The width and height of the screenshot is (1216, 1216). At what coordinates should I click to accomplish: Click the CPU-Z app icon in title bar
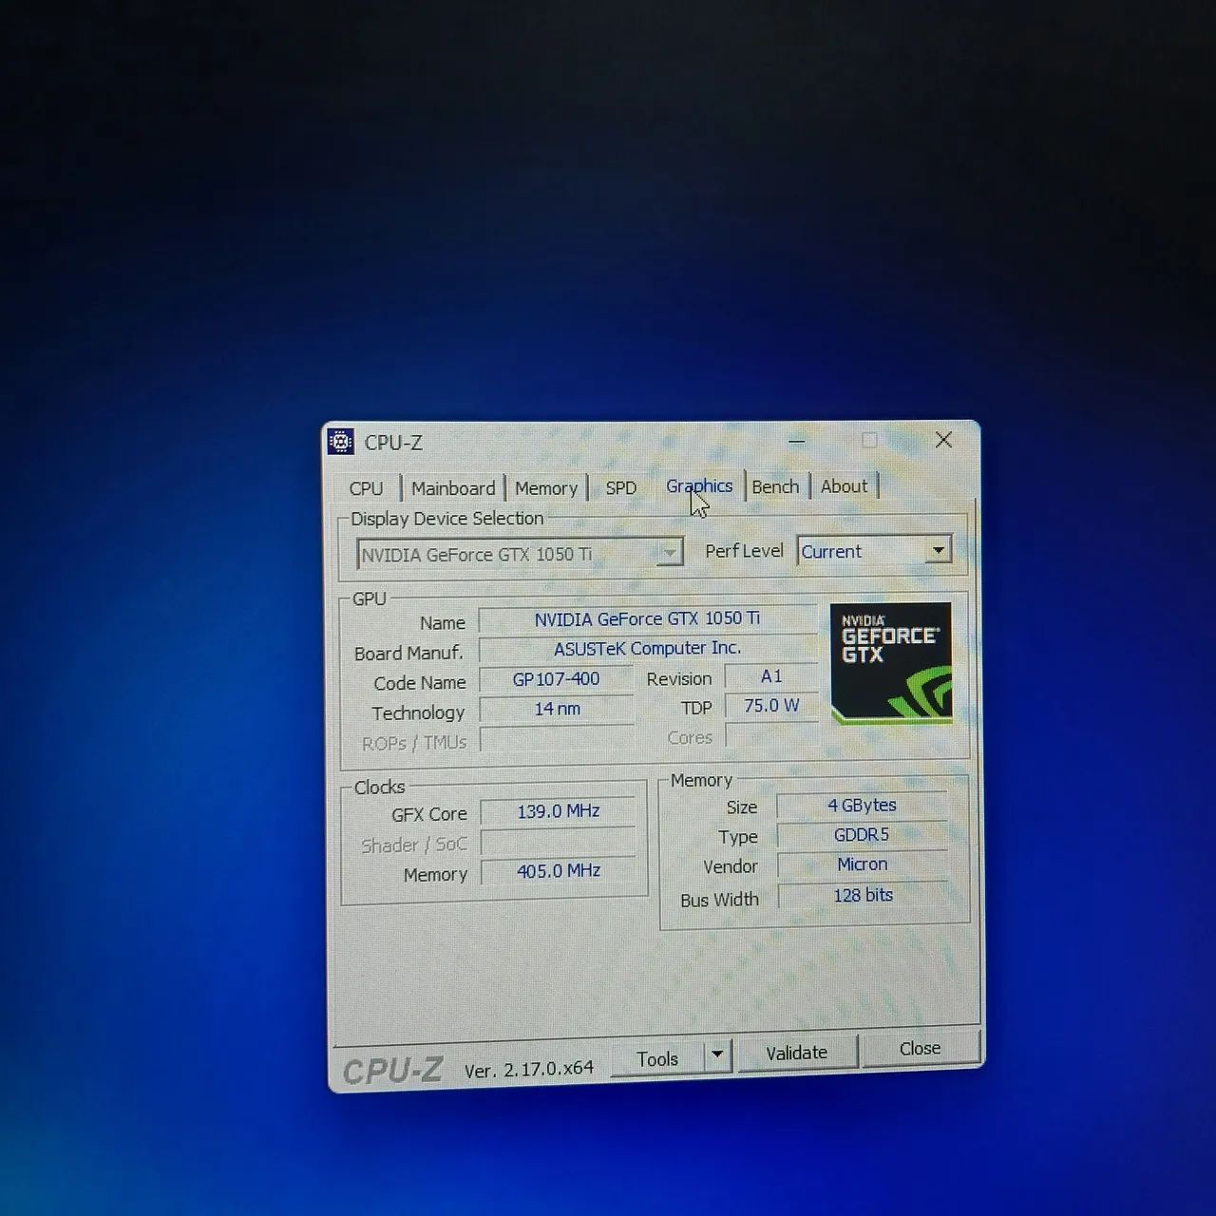[x=340, y=442]
